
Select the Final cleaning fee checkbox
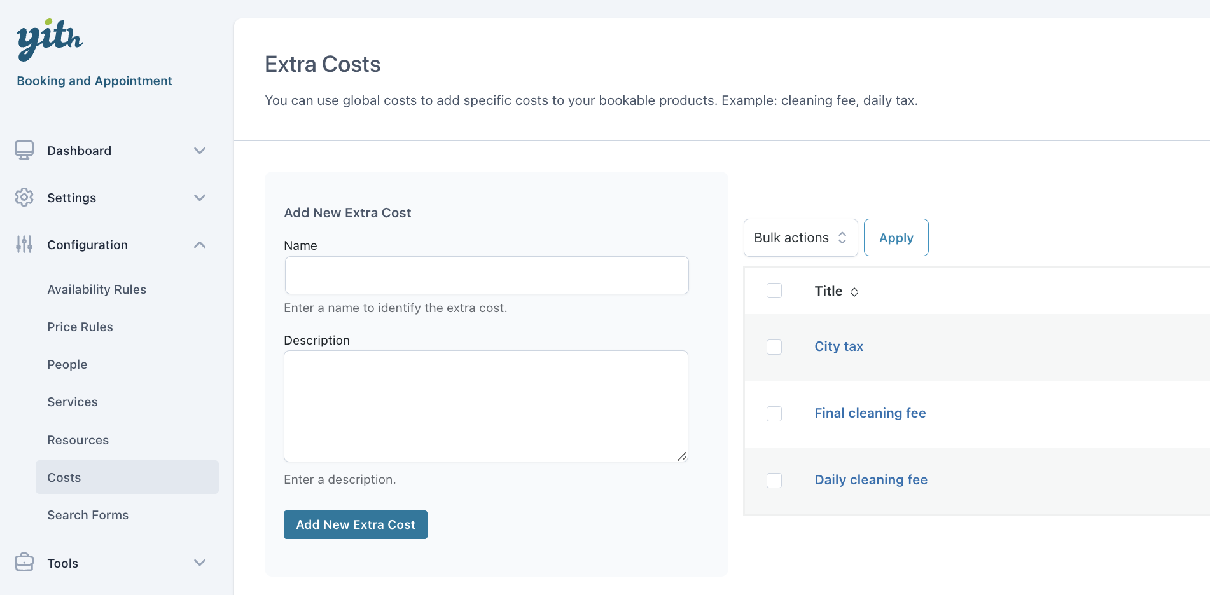click(x=774, y=414)
